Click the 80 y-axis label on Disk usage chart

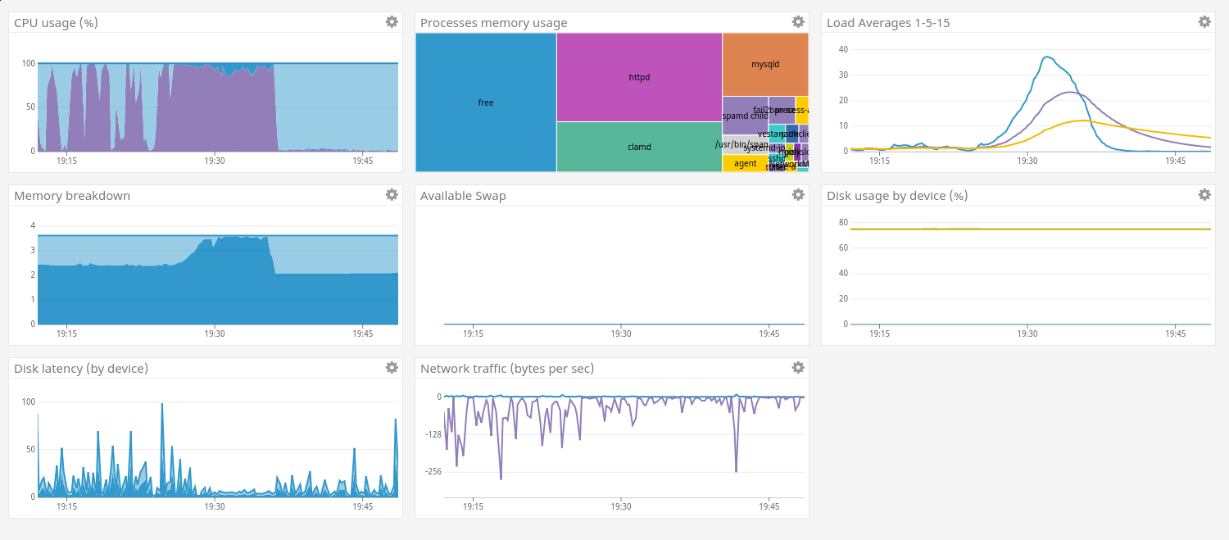(842, 222)
